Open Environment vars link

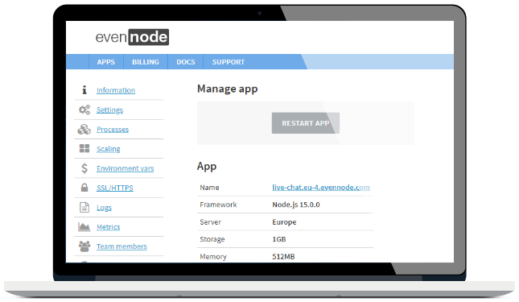pyautogui.click(x=125, y=168)
